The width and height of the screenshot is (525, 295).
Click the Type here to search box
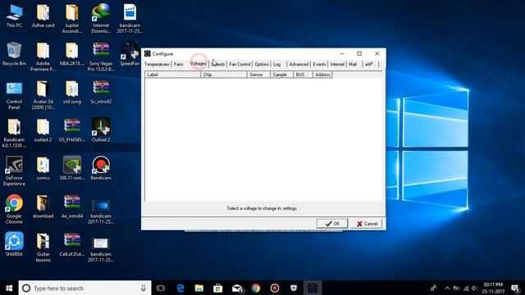(84, 288)
